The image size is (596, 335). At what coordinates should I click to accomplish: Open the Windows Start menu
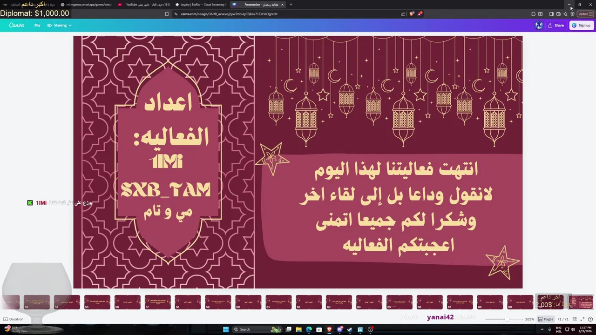(226, 329)
